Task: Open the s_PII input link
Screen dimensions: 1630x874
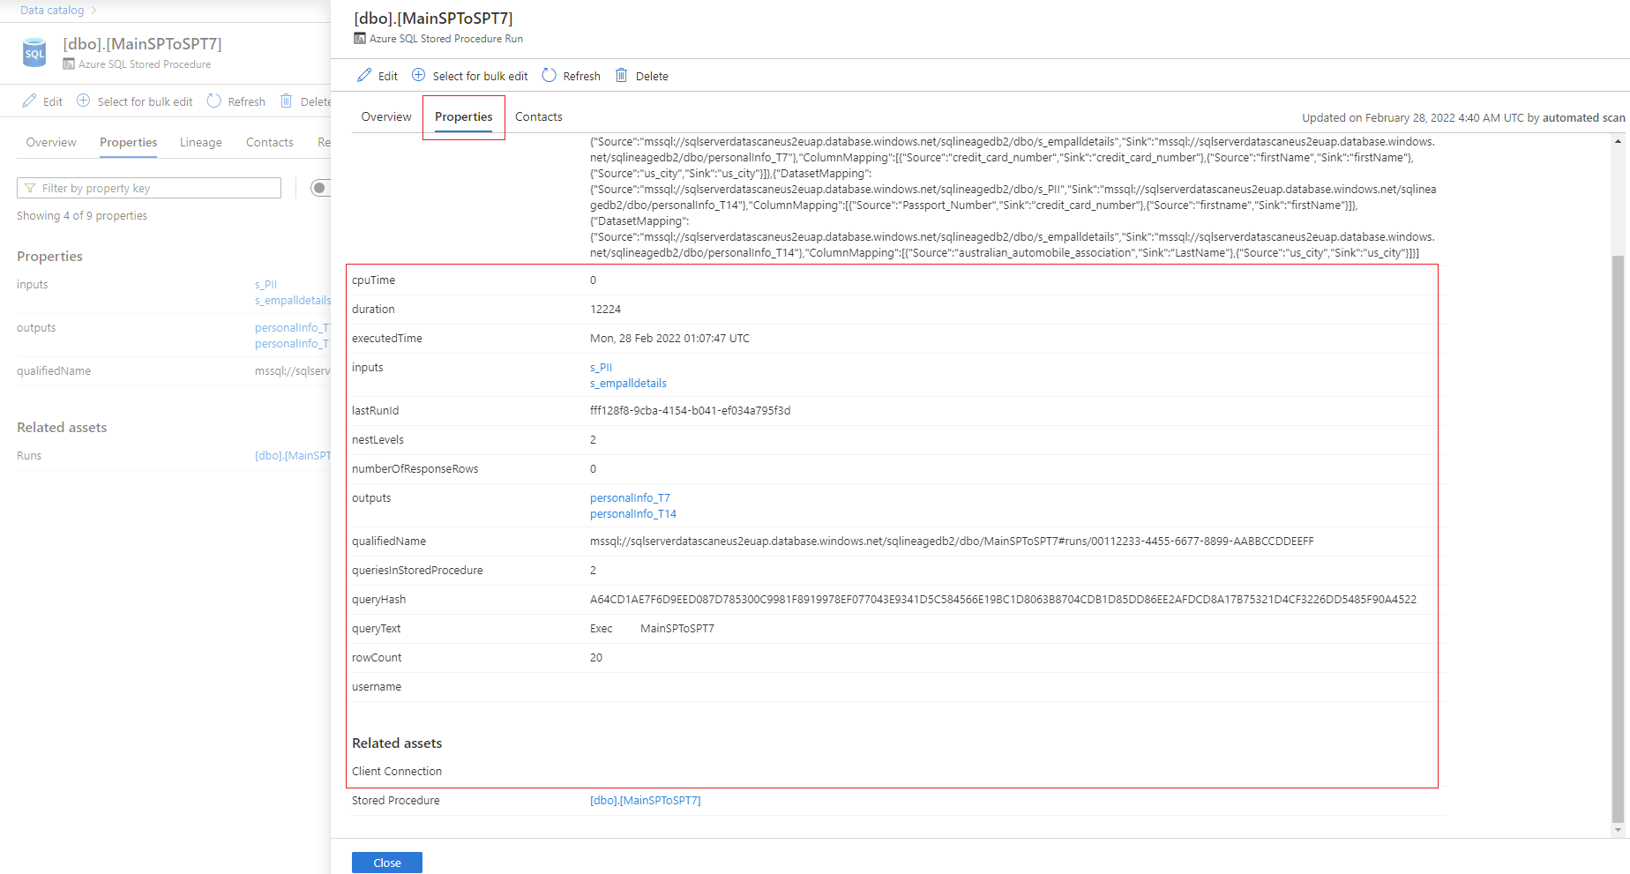Action: 601,367
